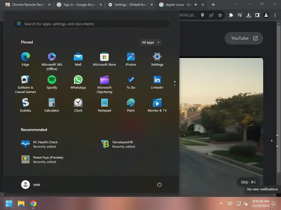
Task: Show Chrome downloads
Action: coord(249,15)
